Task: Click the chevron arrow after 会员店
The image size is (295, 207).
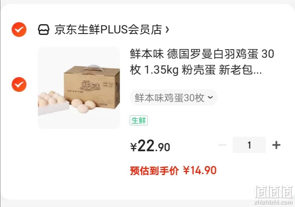Action: pos(167,30)
